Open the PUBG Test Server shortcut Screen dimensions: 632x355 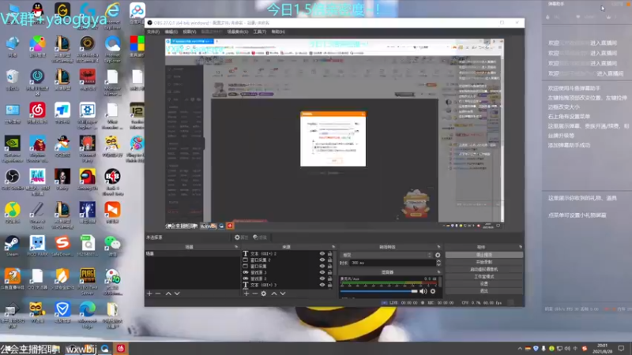(x=87, y=281)
